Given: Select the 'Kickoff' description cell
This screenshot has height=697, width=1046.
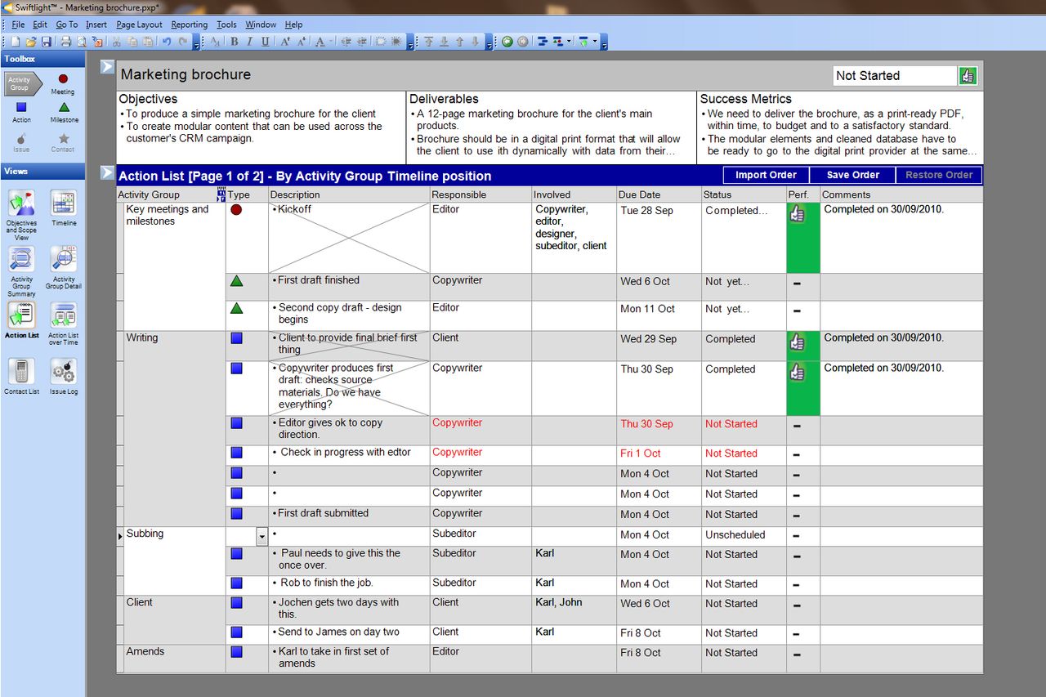Looking at the screenshot, I should (349, 238).
